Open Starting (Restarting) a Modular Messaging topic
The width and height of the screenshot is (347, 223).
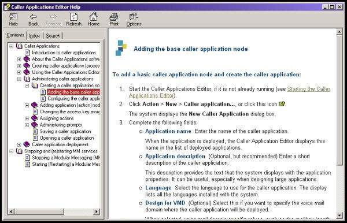pyautogui.click(x=66, y=164)
